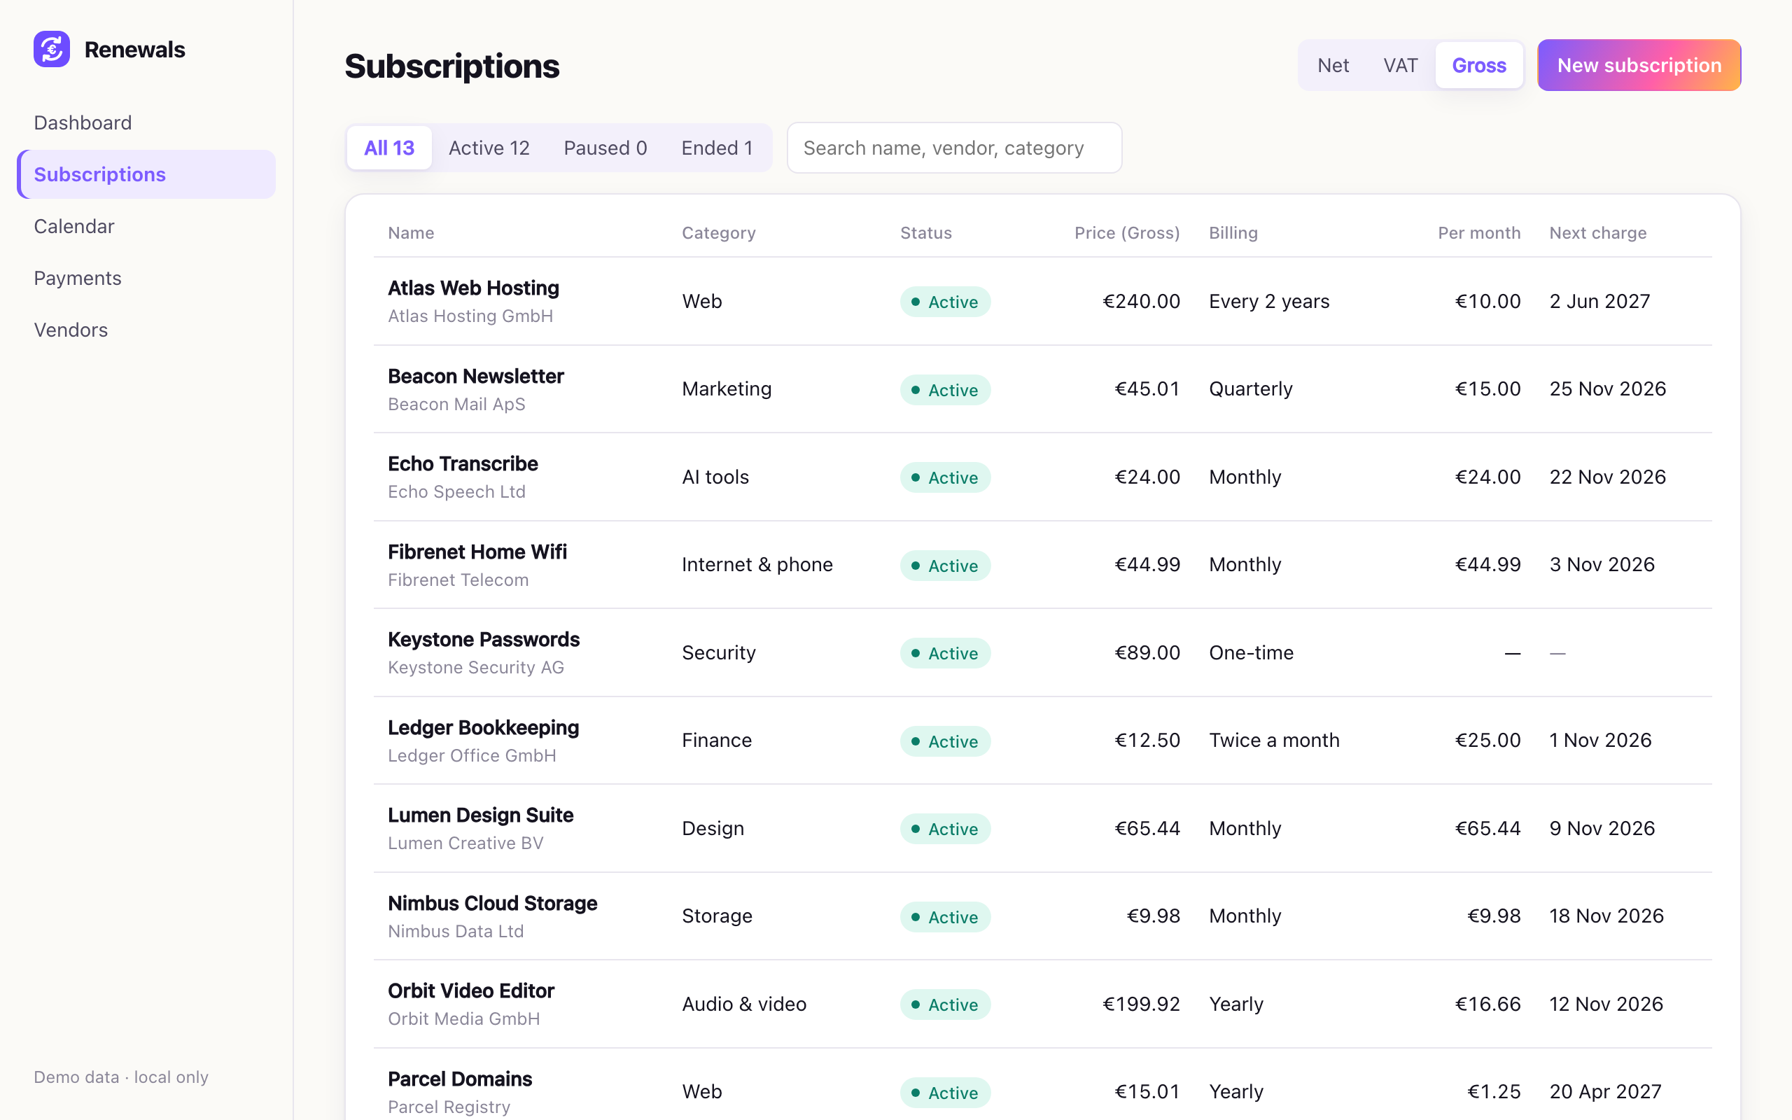
Task: Open the Atlas Web Hosting subscription
Action: pos(473,288)
